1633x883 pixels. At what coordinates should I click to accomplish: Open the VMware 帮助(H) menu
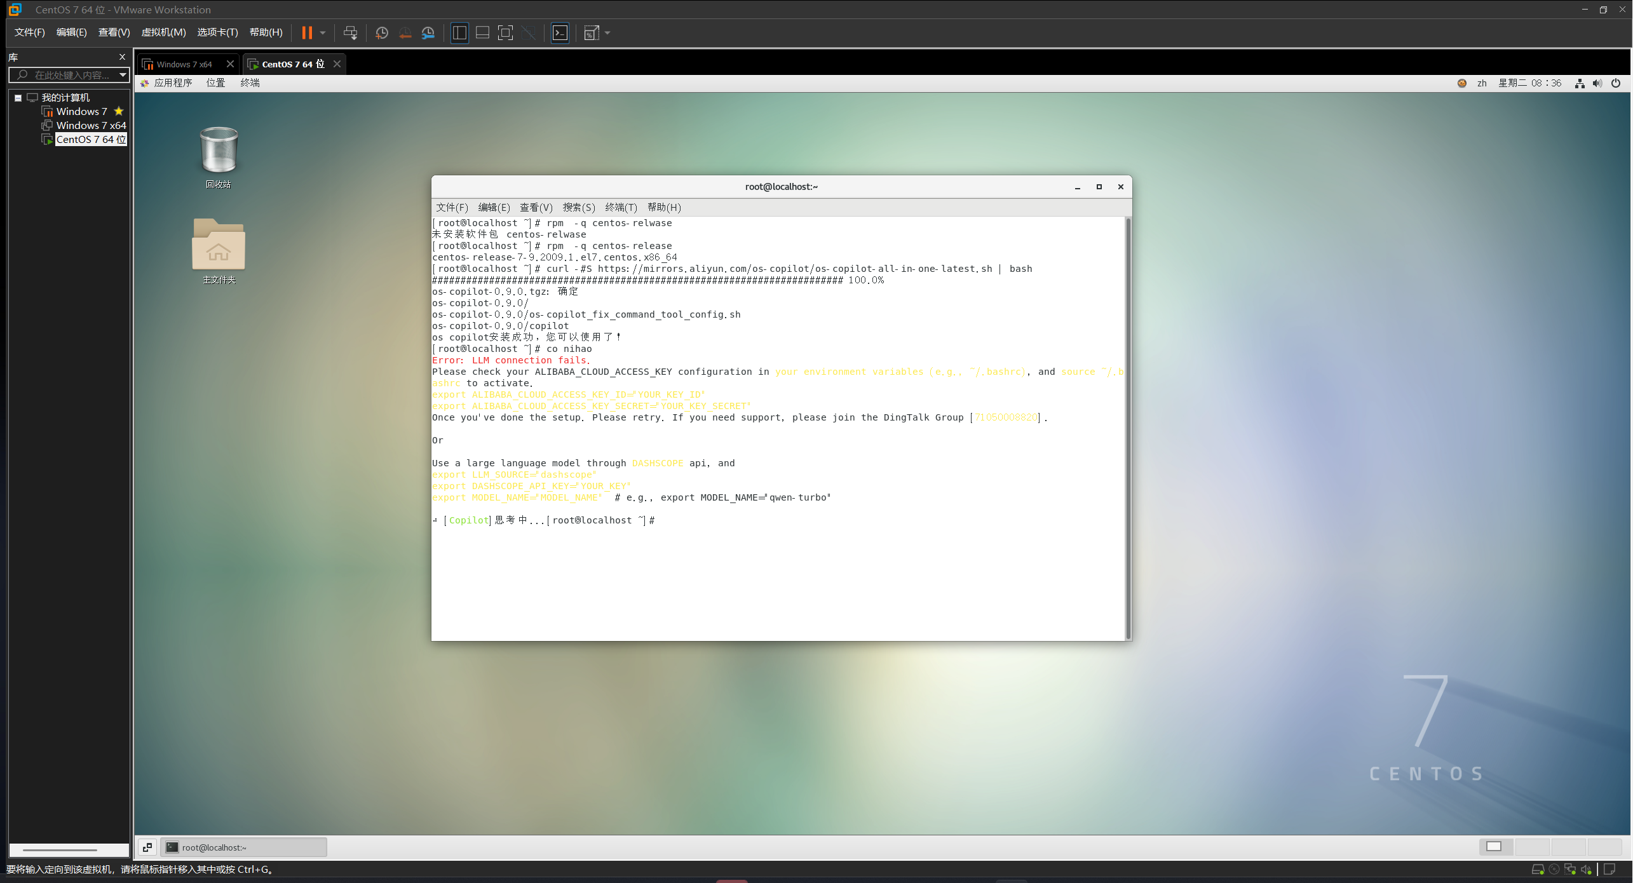[266, 32]
